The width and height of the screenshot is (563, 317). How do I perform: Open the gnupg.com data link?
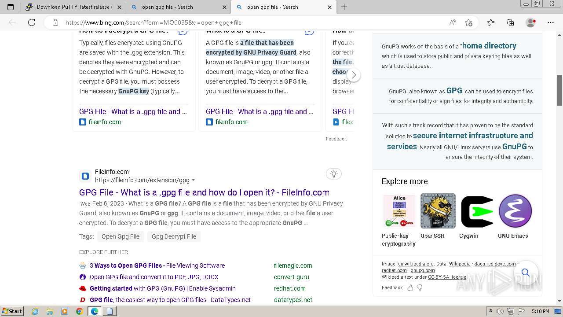pyautogui.click(x=423, y=270)
